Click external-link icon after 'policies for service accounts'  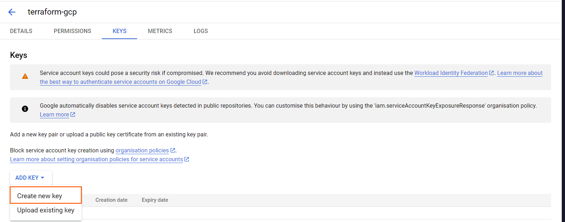pyautogui.click(x=187, y=159)
